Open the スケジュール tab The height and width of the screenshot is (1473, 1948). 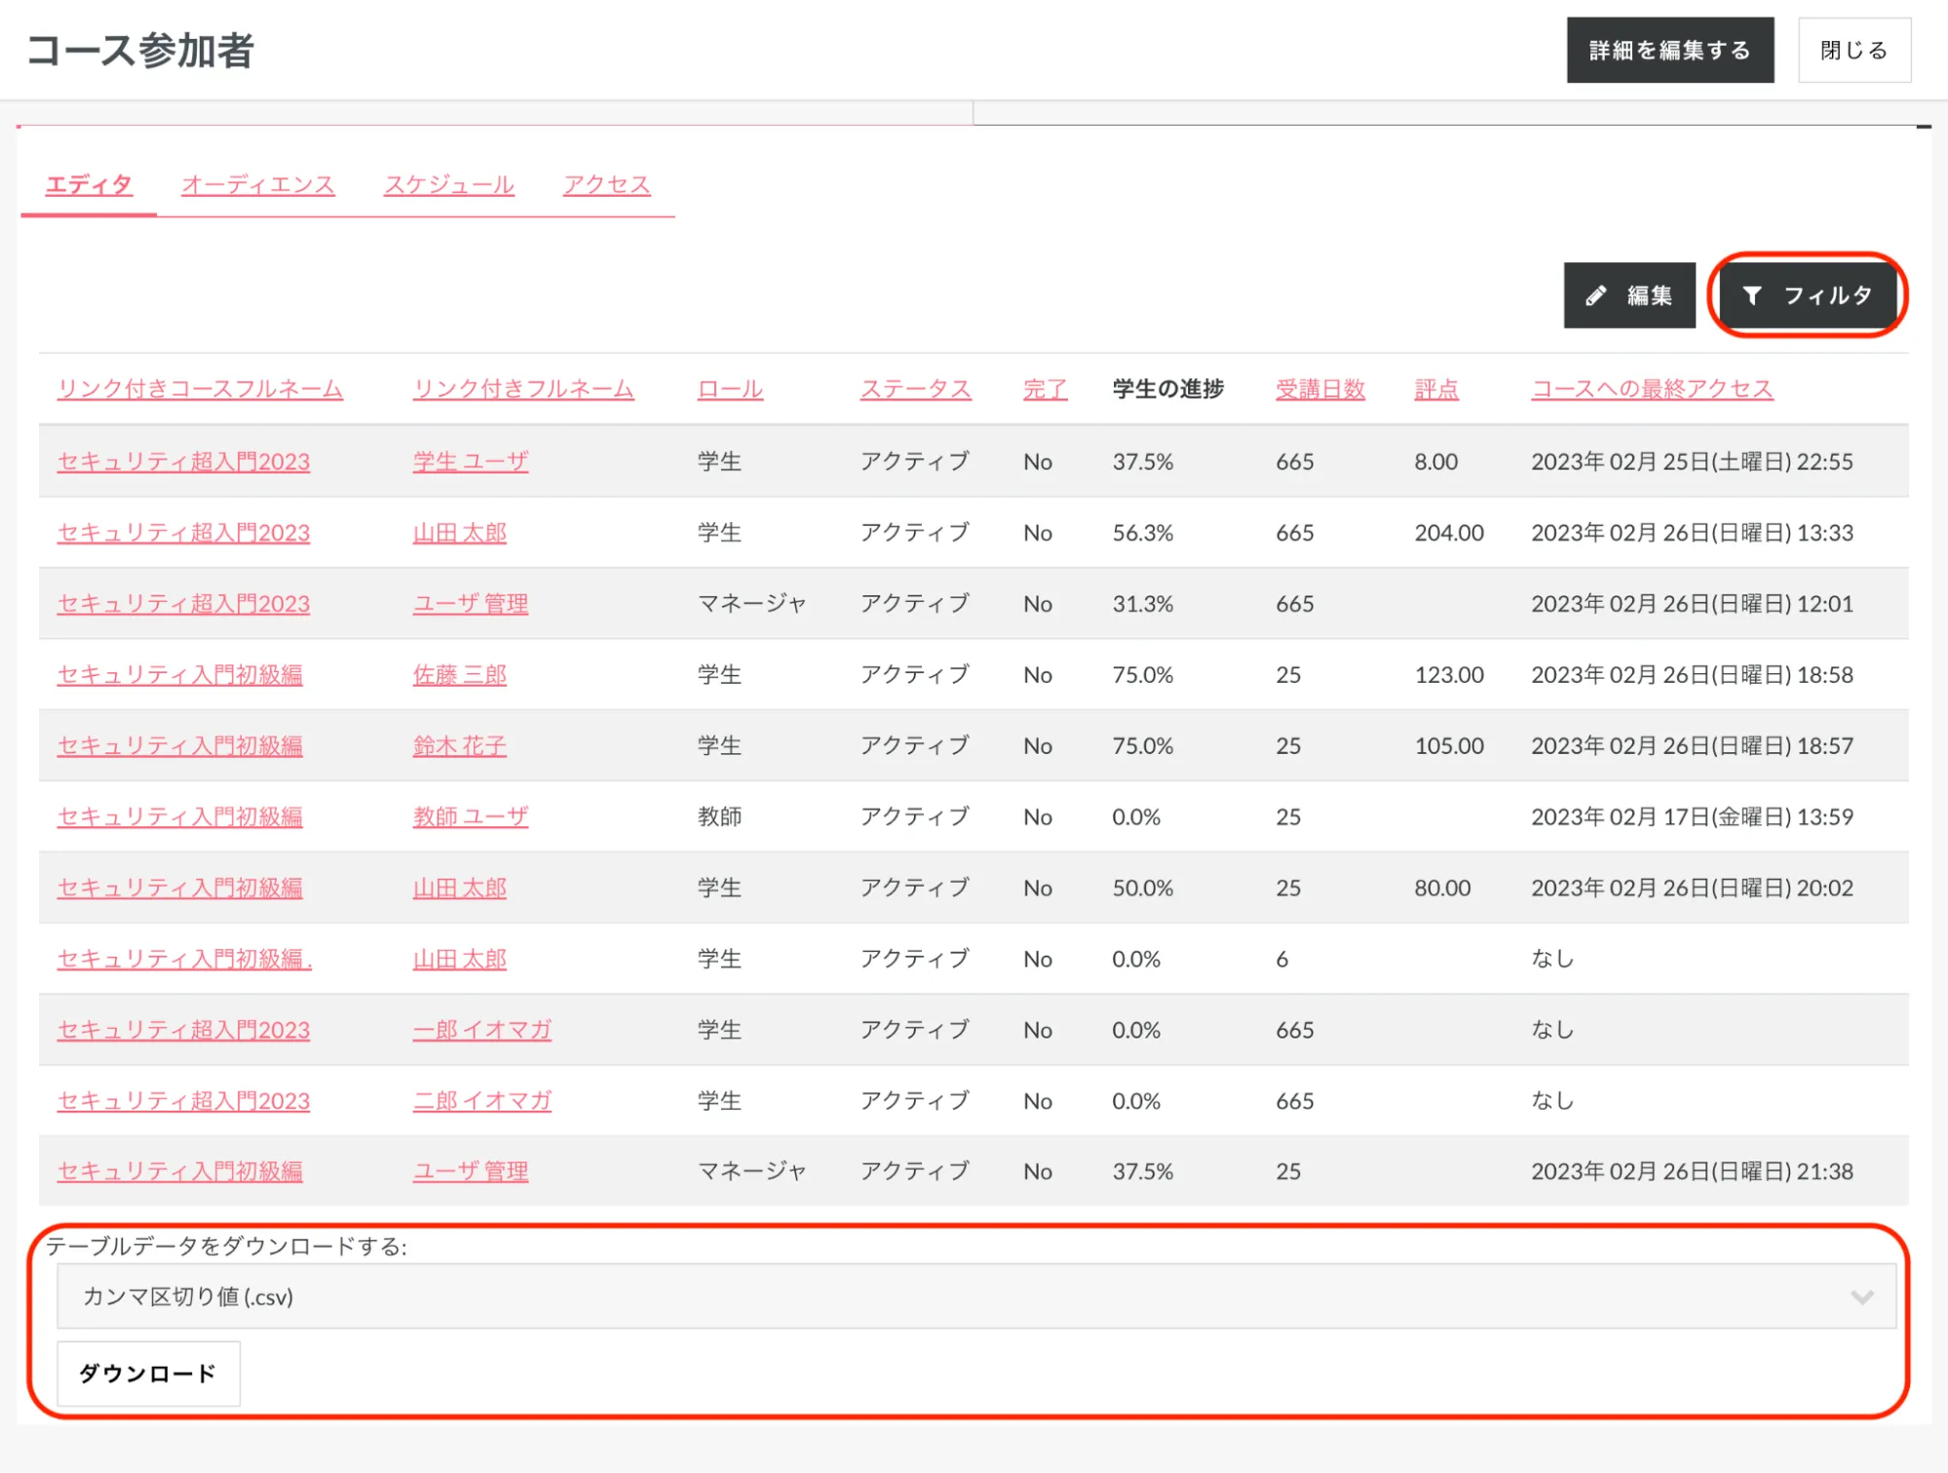point(448,184)
